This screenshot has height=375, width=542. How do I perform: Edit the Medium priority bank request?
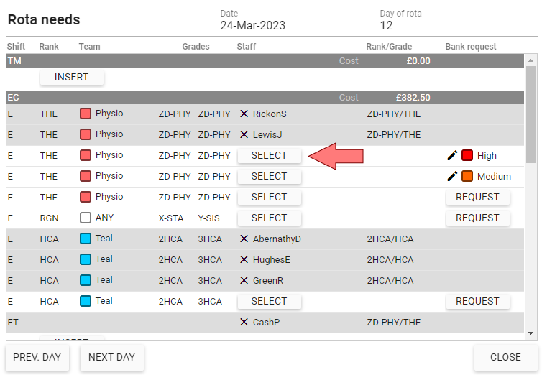pyautogui.click(x=452, y=176)
